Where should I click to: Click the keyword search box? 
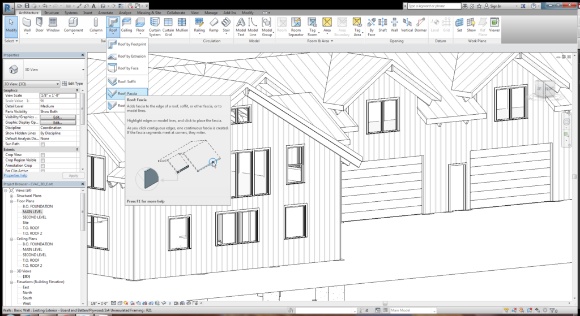pyautogui.click(x=434, y=6)
